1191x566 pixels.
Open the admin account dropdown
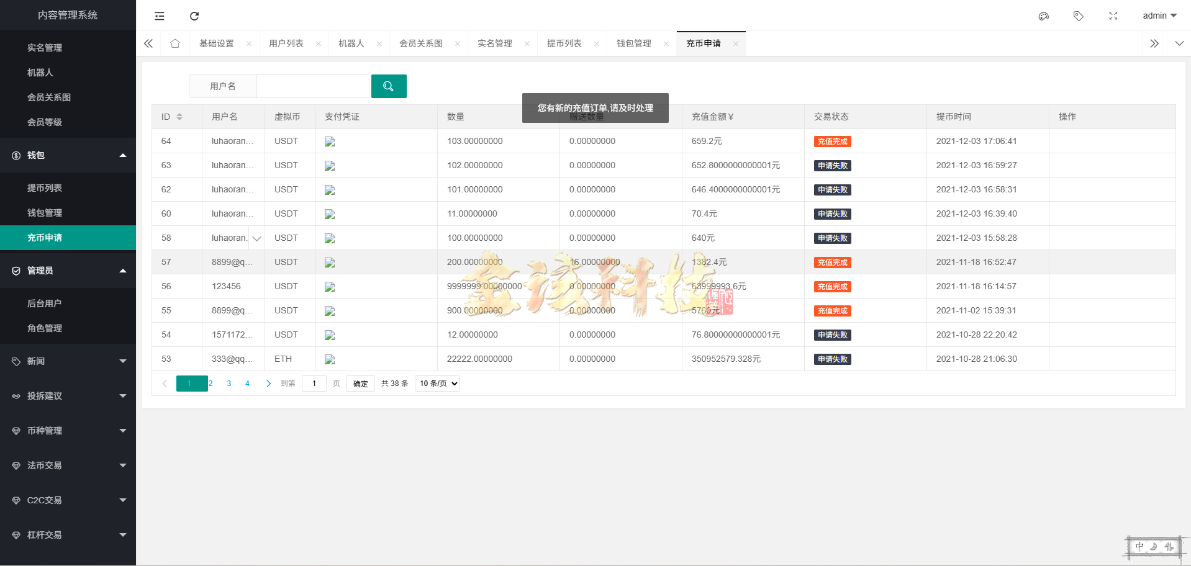tap(1159, 16)
